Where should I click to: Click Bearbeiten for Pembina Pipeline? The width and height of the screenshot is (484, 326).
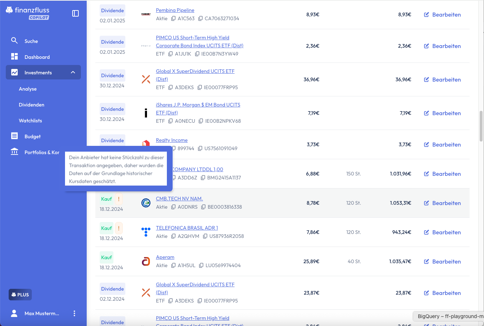[442, 15]
